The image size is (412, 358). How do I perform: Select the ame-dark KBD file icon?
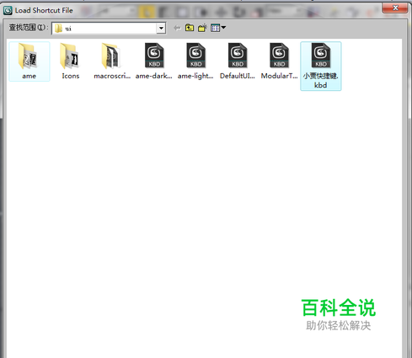154,56
